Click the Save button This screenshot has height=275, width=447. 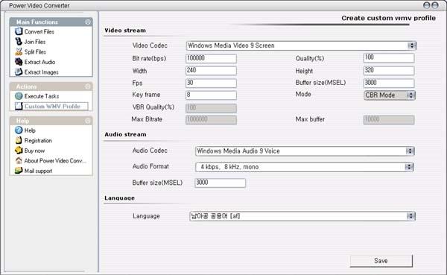coord(381,261)
